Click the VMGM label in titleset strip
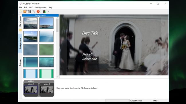Viewport: 186px width, 104px height. pyautogui.click(x=31, y=81)
